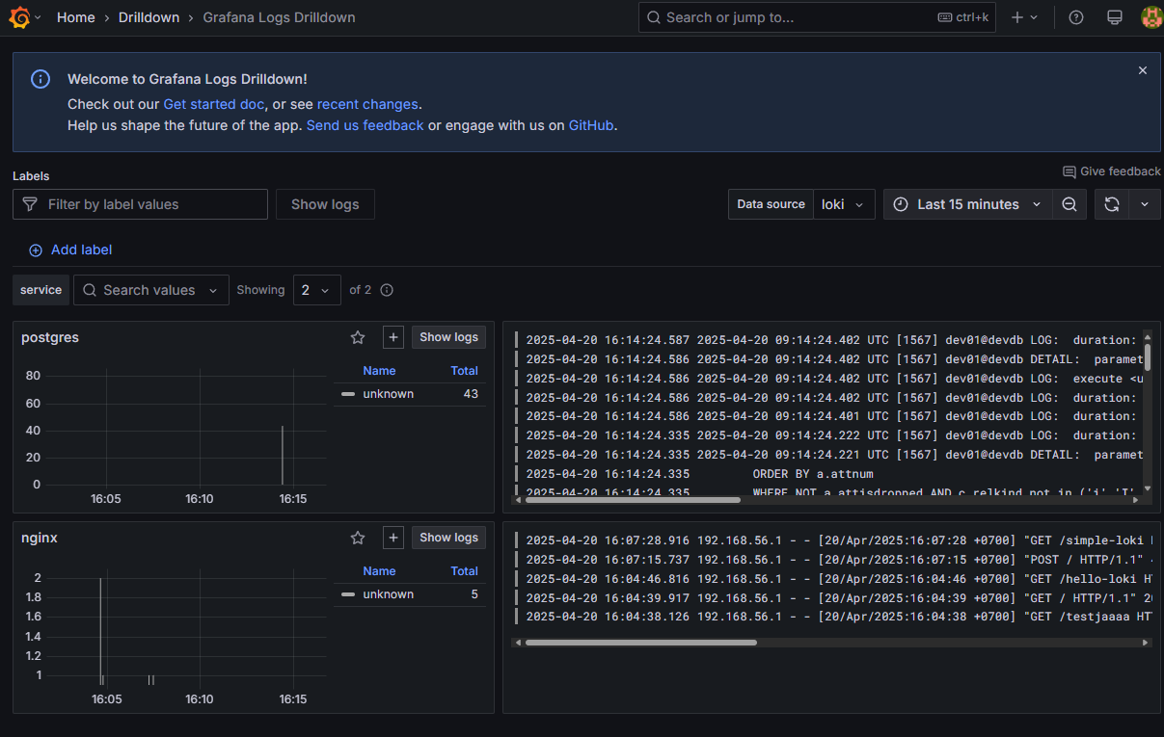Open the help question mark icon
The height and width of the screenshot is (737, 1164).
pos(1076,17)
